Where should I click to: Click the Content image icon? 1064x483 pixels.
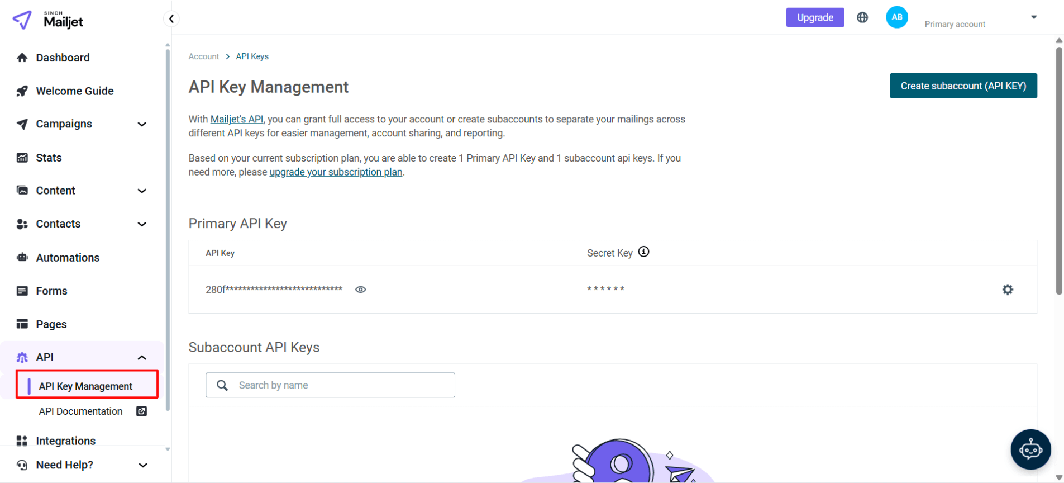coord(22,191)
